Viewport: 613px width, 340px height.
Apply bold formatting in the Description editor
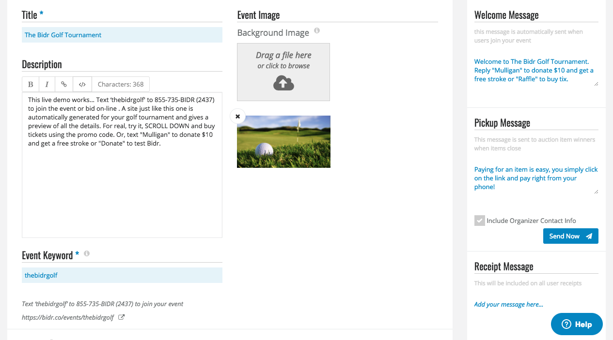coord(31,84)
